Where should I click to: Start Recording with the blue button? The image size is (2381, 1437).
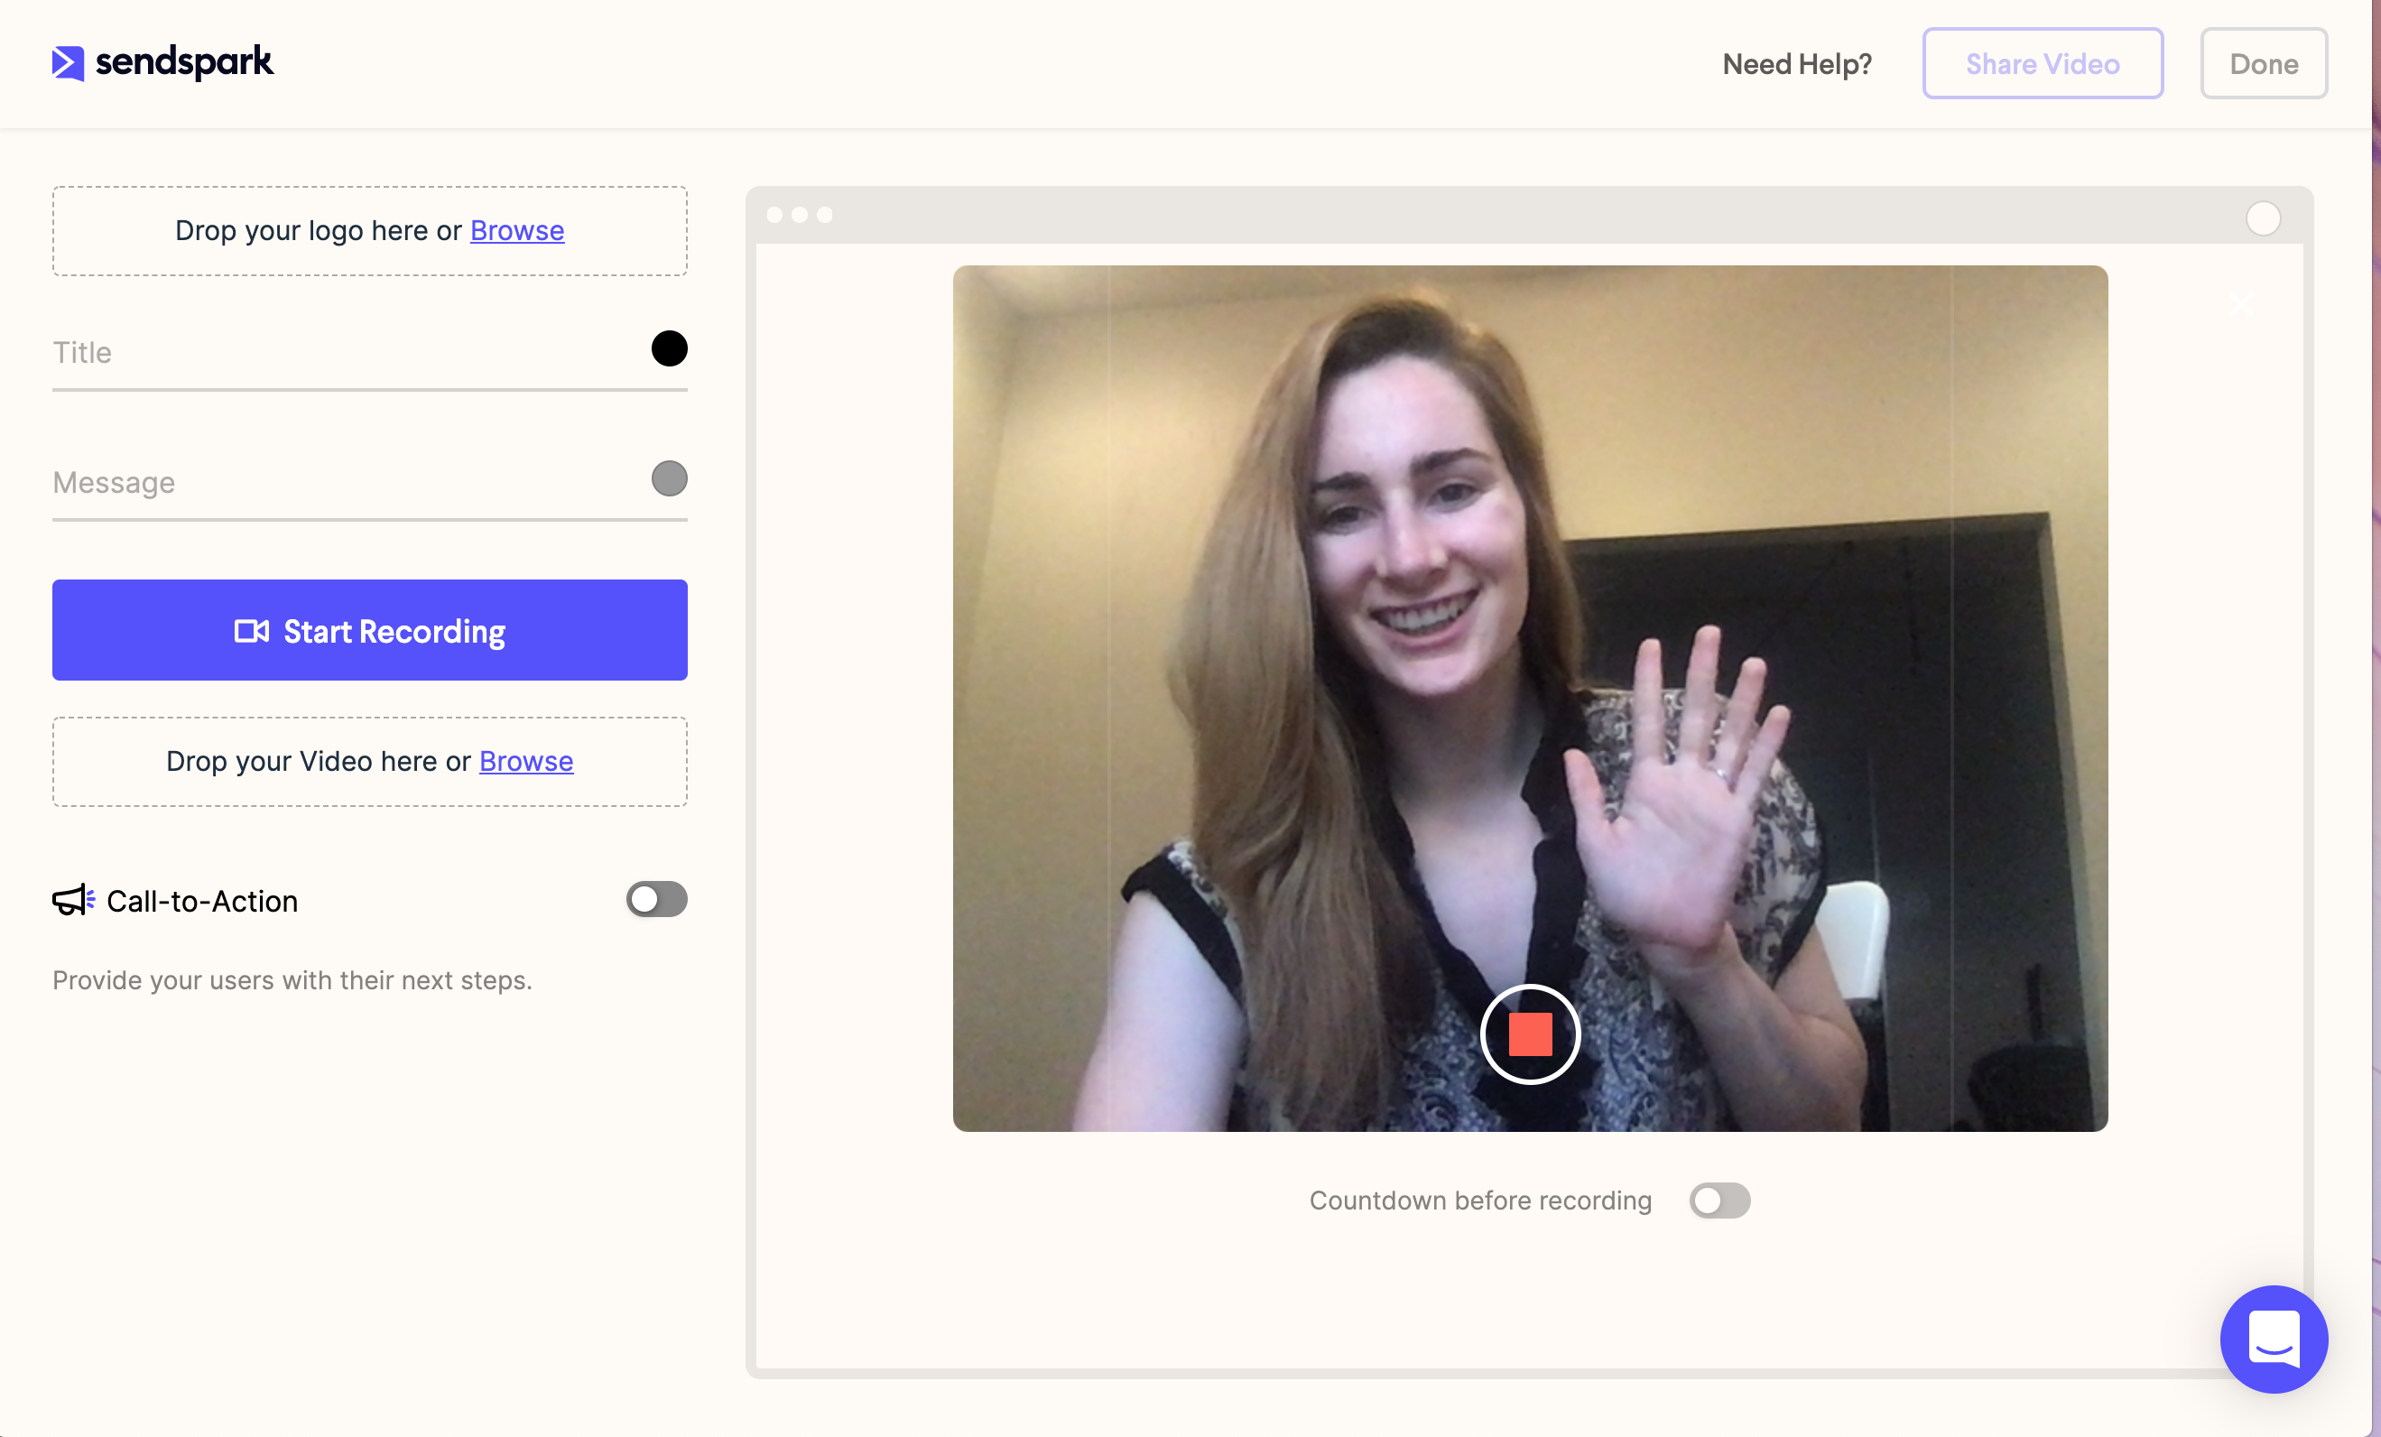pos(369,629)
